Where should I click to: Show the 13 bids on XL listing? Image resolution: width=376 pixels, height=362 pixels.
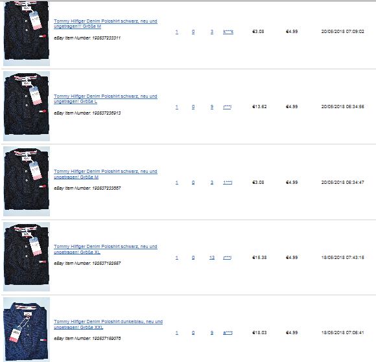click(x=212, y=258)
